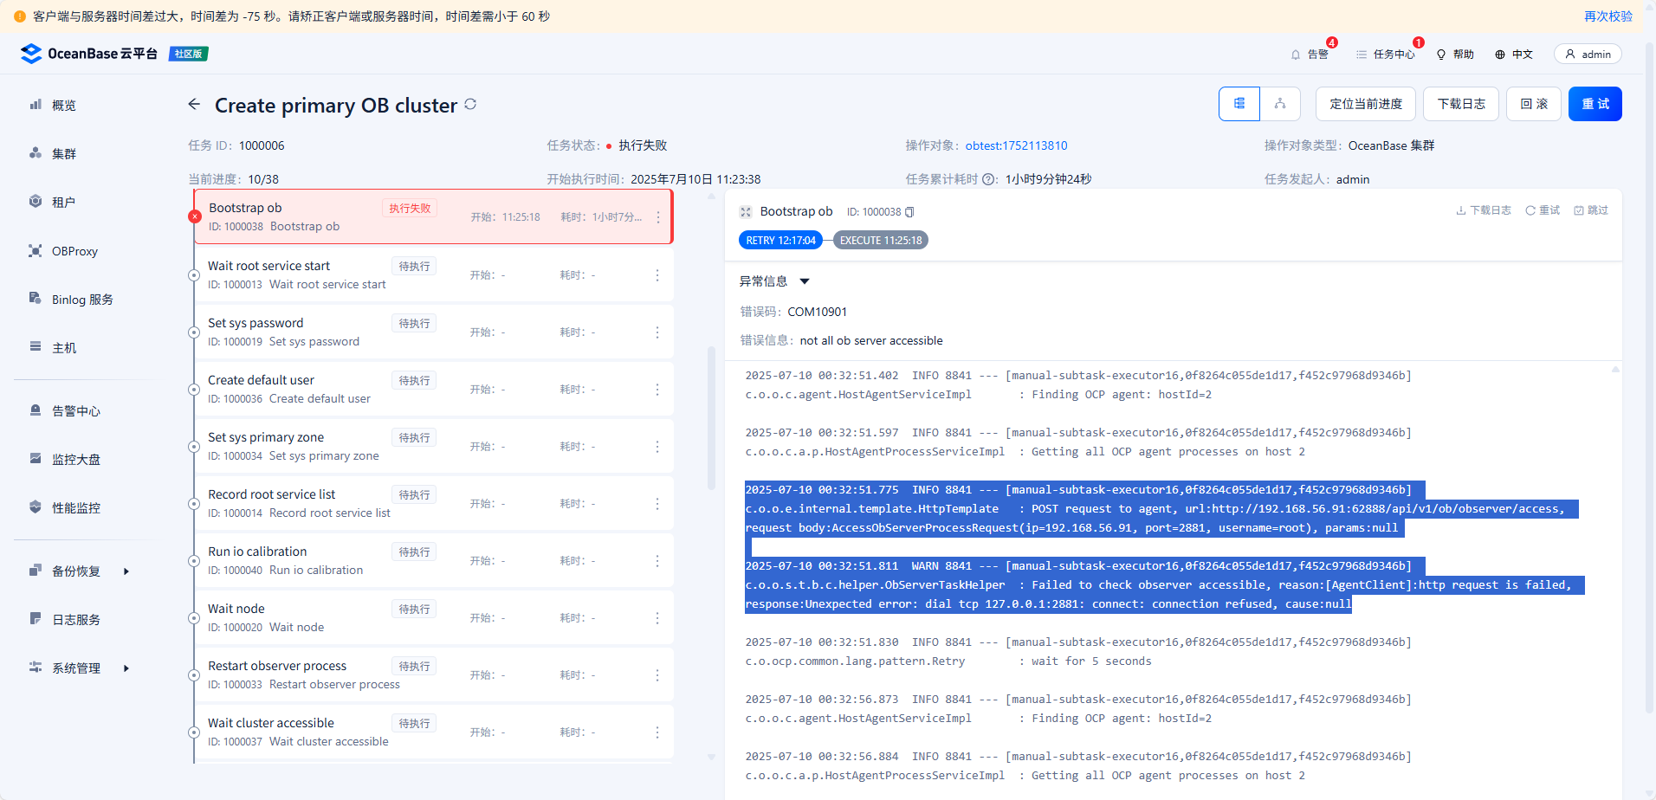The image size is (1656, 800).
Task: Click the log panel scroll-up arrow
Action: pos(1615,370)
